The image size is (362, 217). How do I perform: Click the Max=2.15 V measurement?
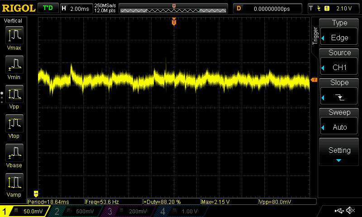[x=230, y=202]
